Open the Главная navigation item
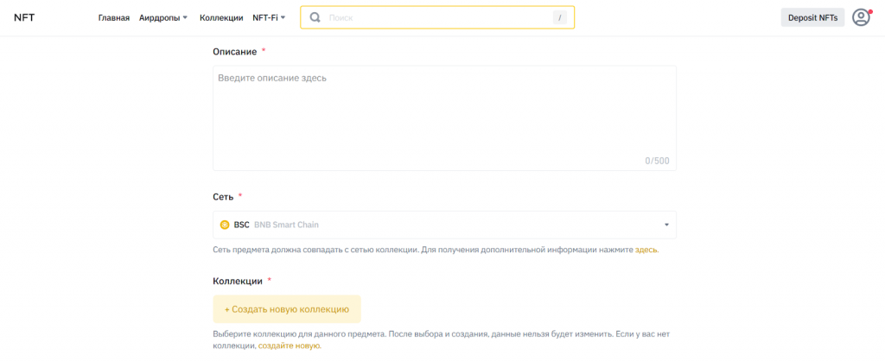The image size is (885, 362). pyautogui.click(x=113, y=18)
